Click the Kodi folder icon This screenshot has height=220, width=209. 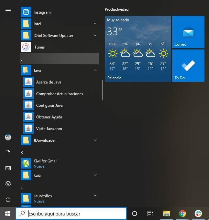tap(26, 175)
